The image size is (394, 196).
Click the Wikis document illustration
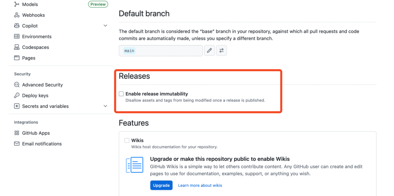click(x=135, y=165)
